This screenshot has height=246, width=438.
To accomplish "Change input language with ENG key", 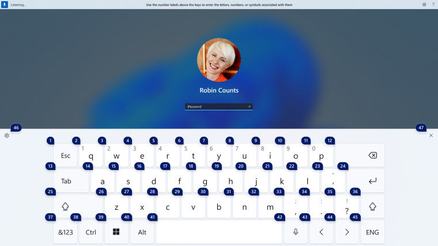I will [372, 232].
